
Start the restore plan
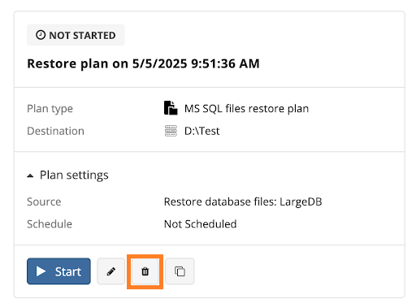pos(58,271)
